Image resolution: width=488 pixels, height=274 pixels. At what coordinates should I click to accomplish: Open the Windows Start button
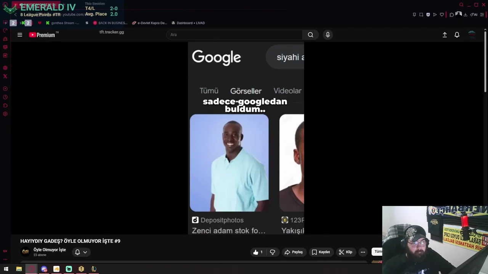point(6,269)
